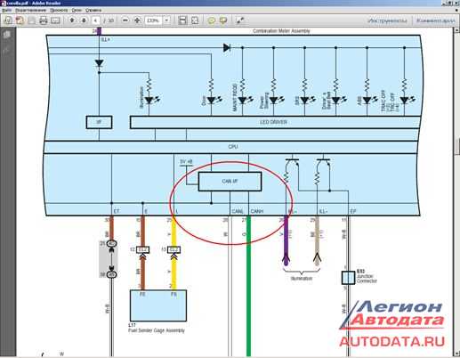This screenshot has height=358, width=460.
Task: Print the document with printer icon
Action: (44, 20)
